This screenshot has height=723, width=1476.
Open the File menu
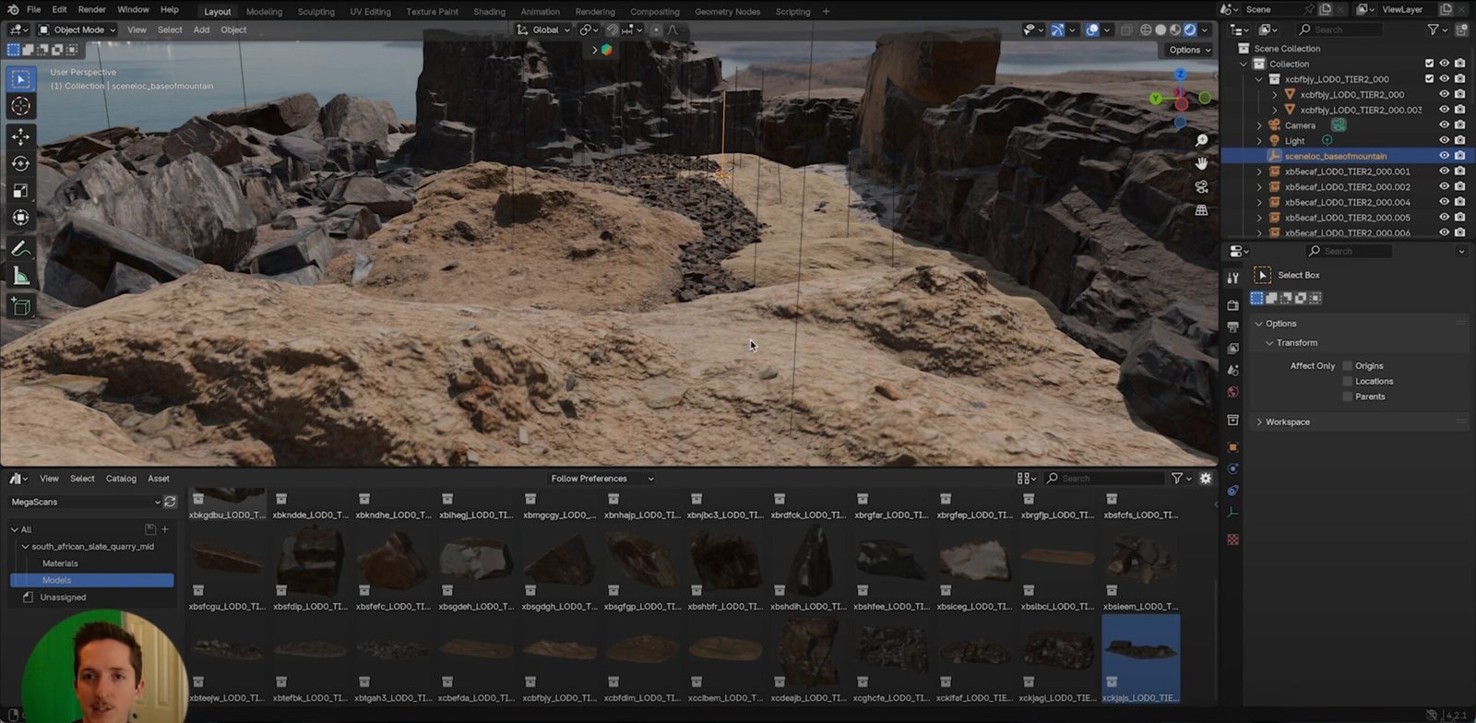[x=33, y=9]
